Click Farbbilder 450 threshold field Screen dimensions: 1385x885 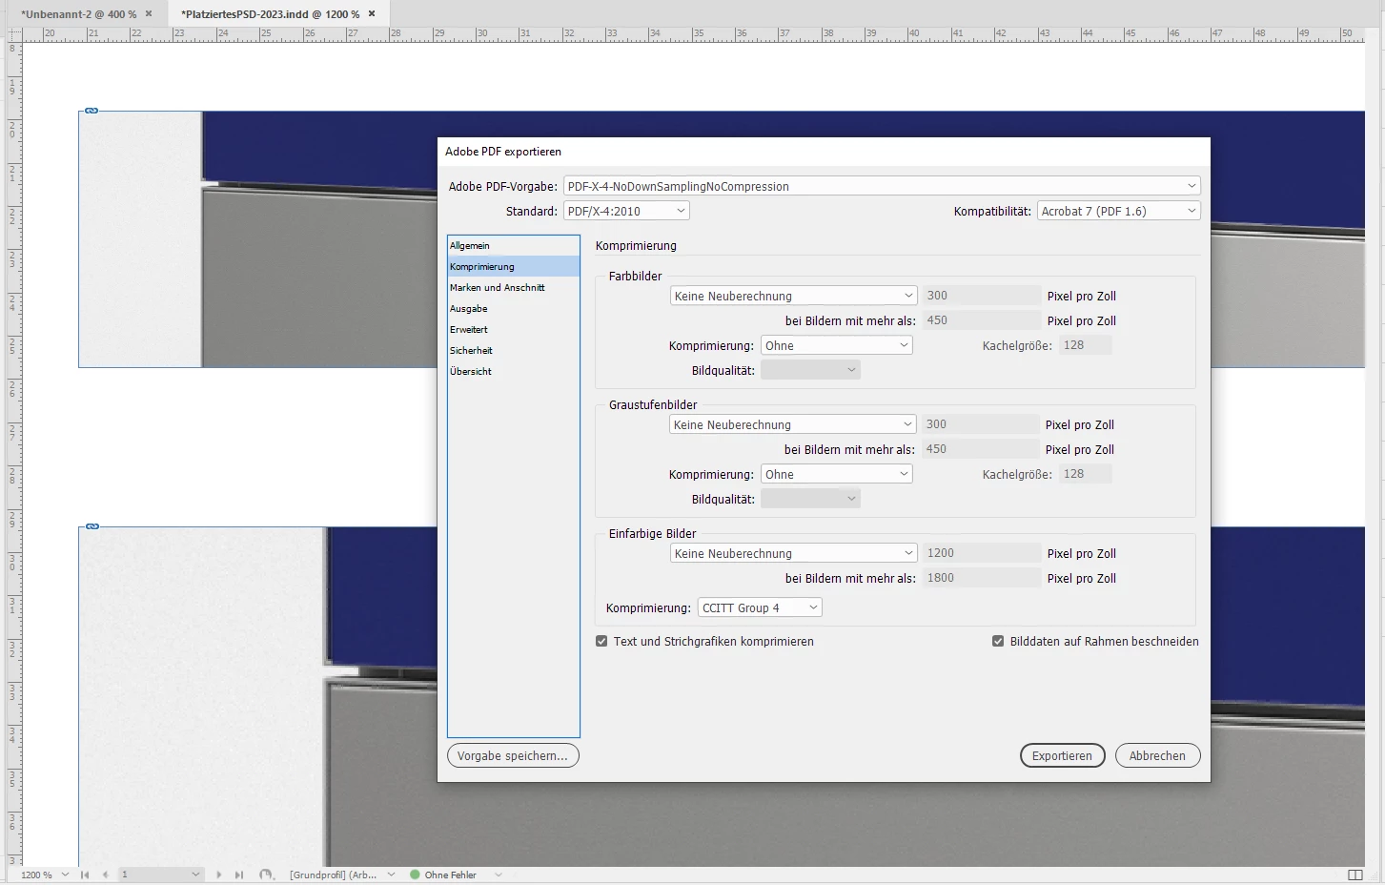pyautogui.click(x=982, y=320)
